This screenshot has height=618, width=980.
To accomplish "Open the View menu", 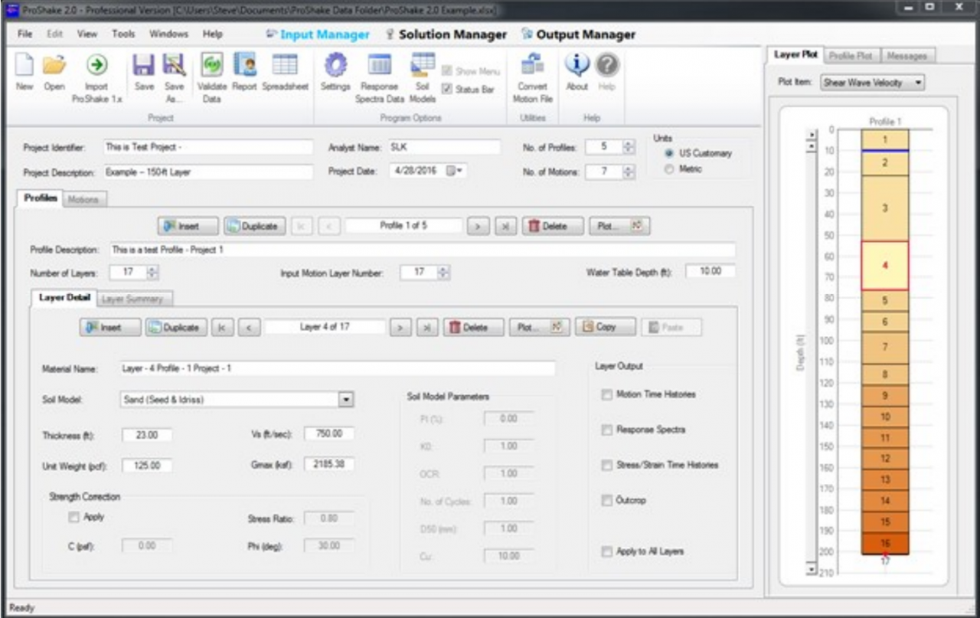I will pos(87,34).
